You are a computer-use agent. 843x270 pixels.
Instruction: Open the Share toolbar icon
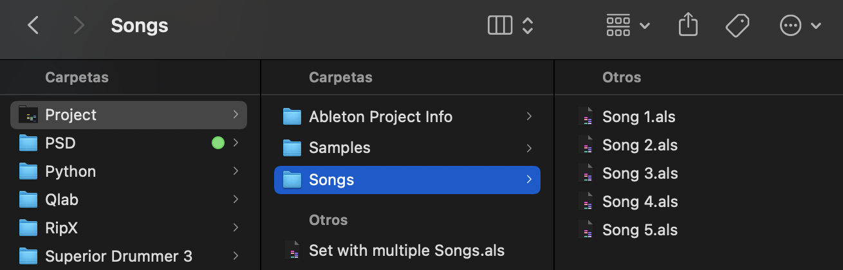click(x=688, y=26)
